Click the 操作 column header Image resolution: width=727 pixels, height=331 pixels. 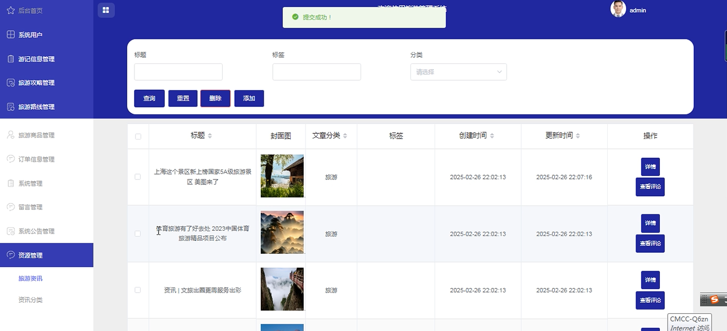650,136
